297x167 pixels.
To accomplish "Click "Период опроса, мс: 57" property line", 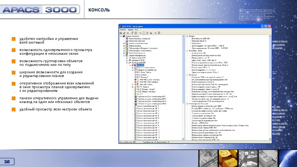I will point(200,58).
